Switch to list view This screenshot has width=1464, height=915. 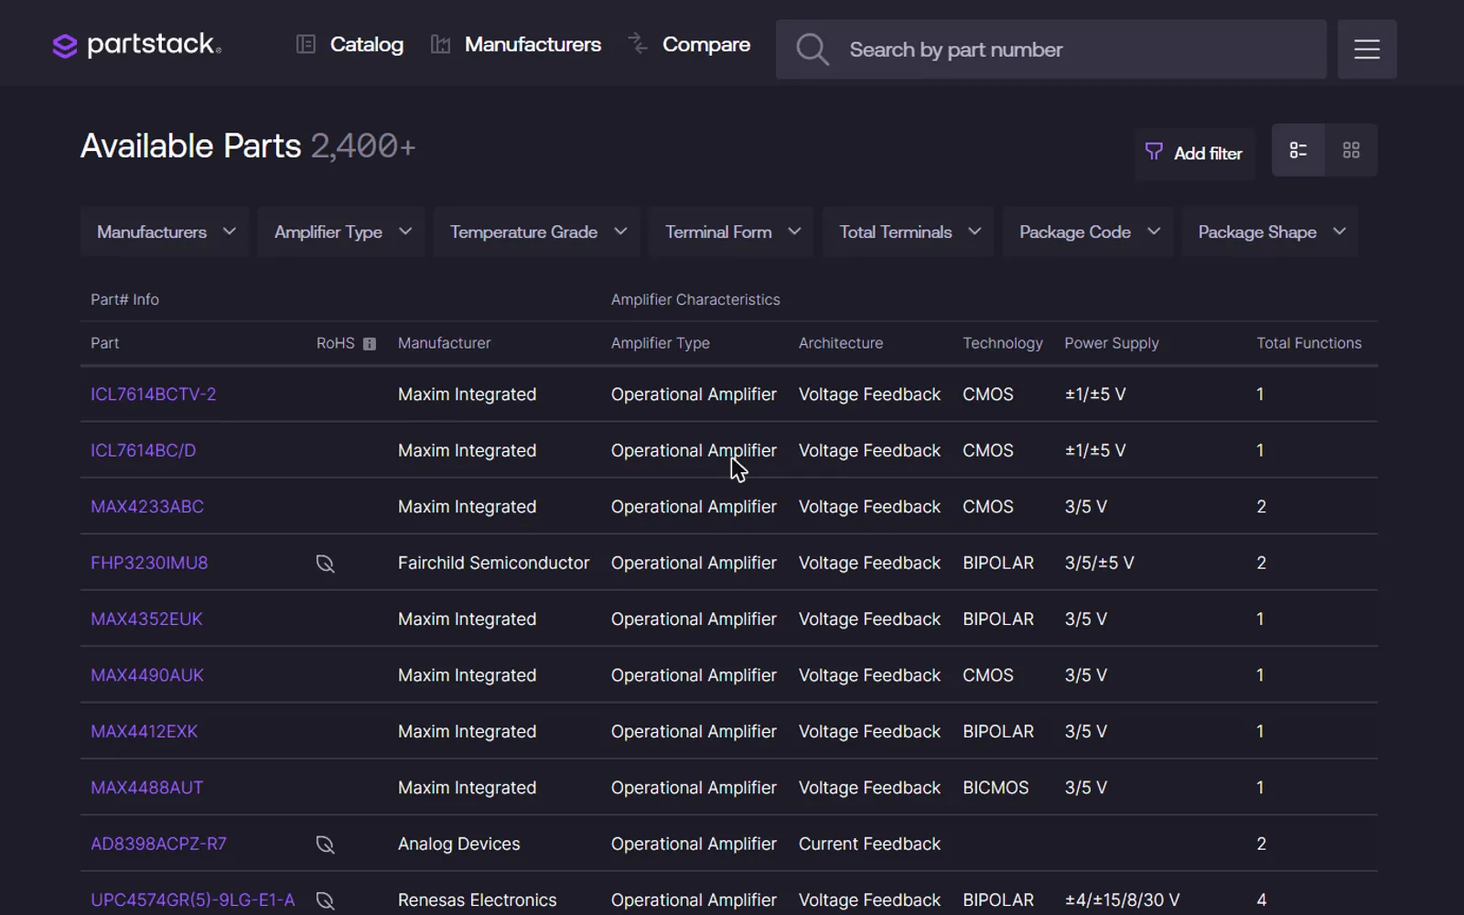click(1298, 150)
